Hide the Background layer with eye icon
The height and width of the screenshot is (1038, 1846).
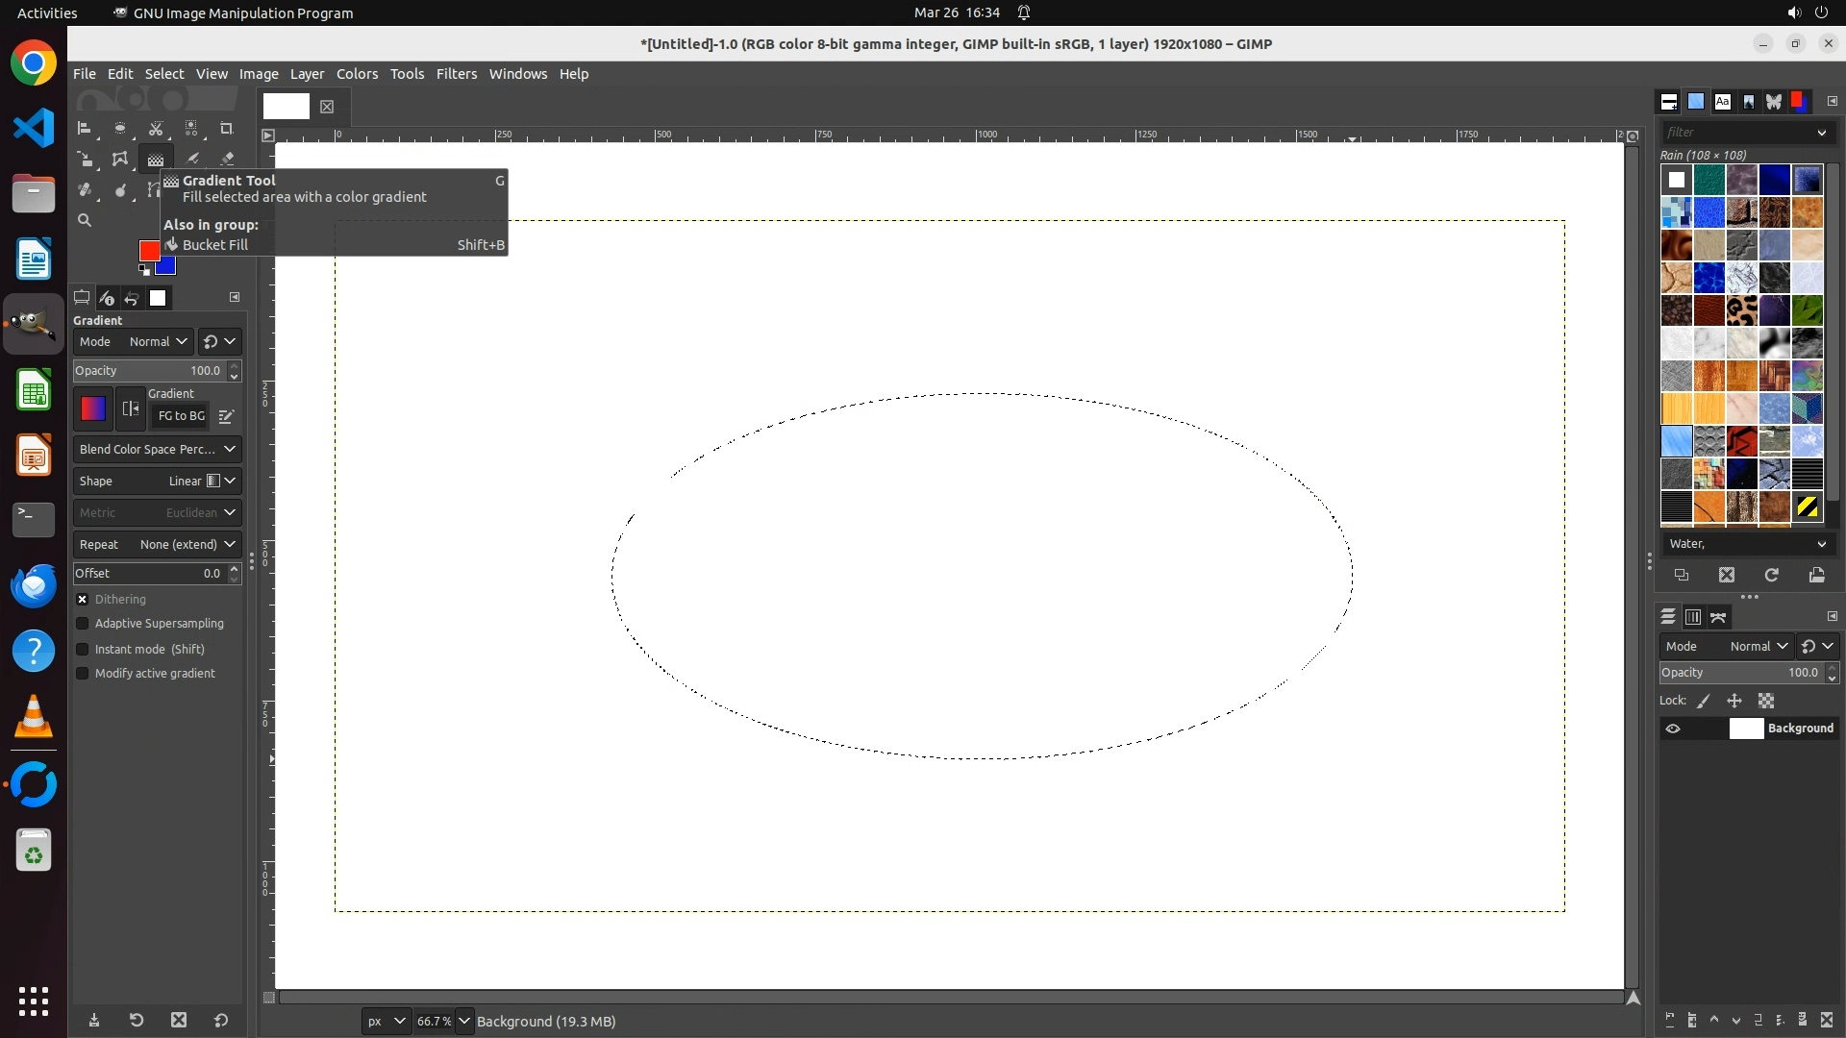(1673, 729)
